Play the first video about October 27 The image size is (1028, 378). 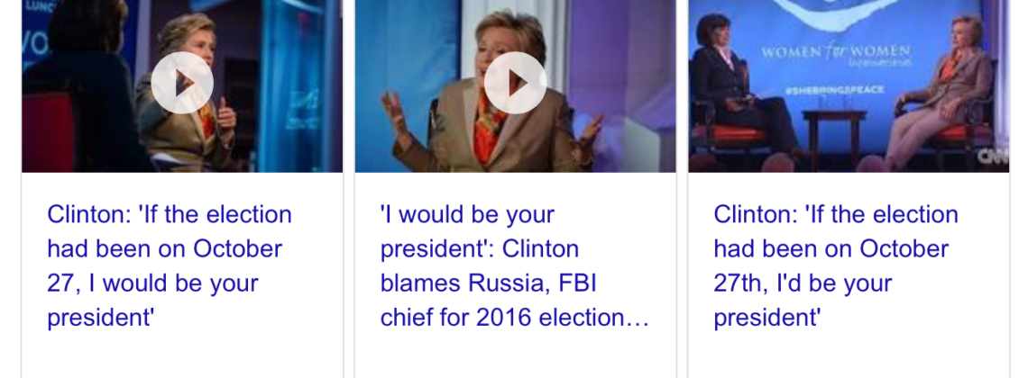(181, 83)
